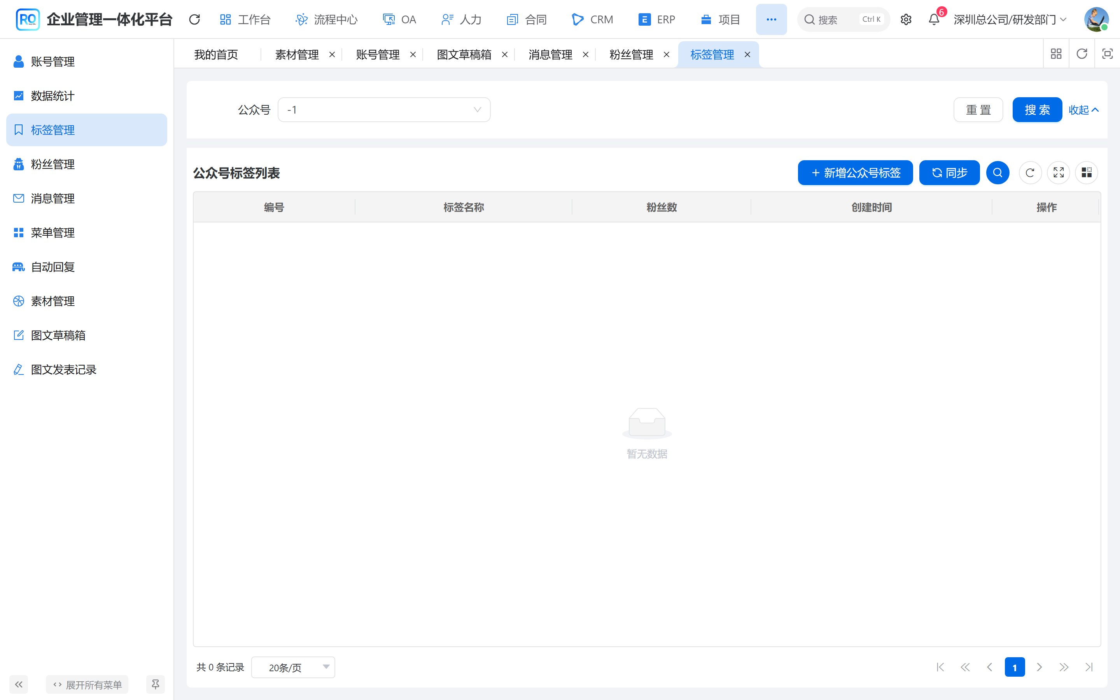The width and height of the screenshot is (1120, 700).
Task: Jump forward several pages
Action: 1064,667
